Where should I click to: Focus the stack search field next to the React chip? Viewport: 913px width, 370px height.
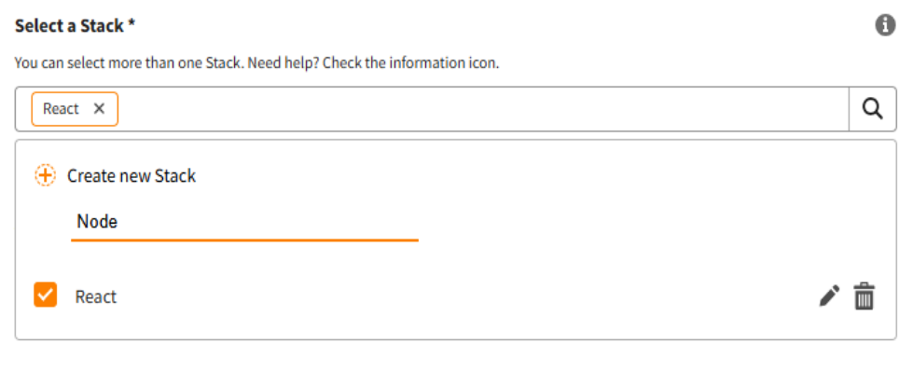pyautogui.click(x=483, y=109)
